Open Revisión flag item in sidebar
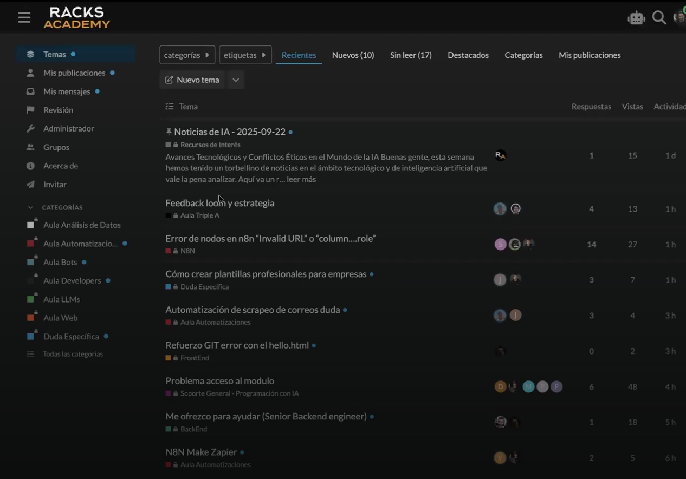 [58, 110]
